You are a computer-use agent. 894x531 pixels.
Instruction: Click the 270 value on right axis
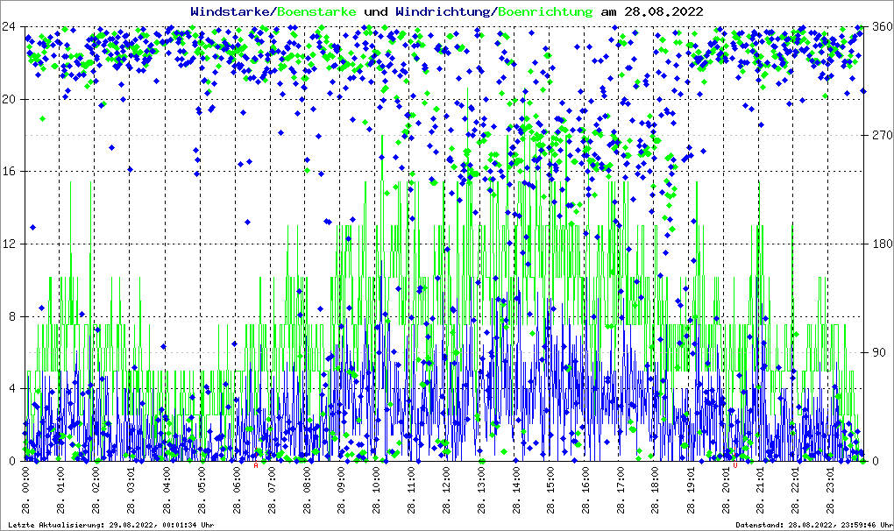(x=879, y=135)
